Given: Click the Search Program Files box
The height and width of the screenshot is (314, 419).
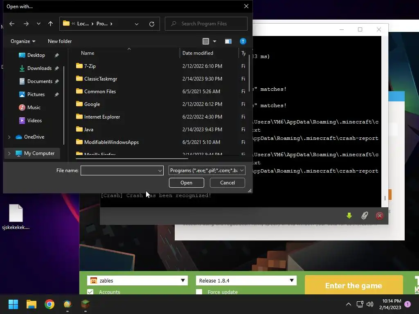Looking at the screenshot, I should tap(206, 24).
